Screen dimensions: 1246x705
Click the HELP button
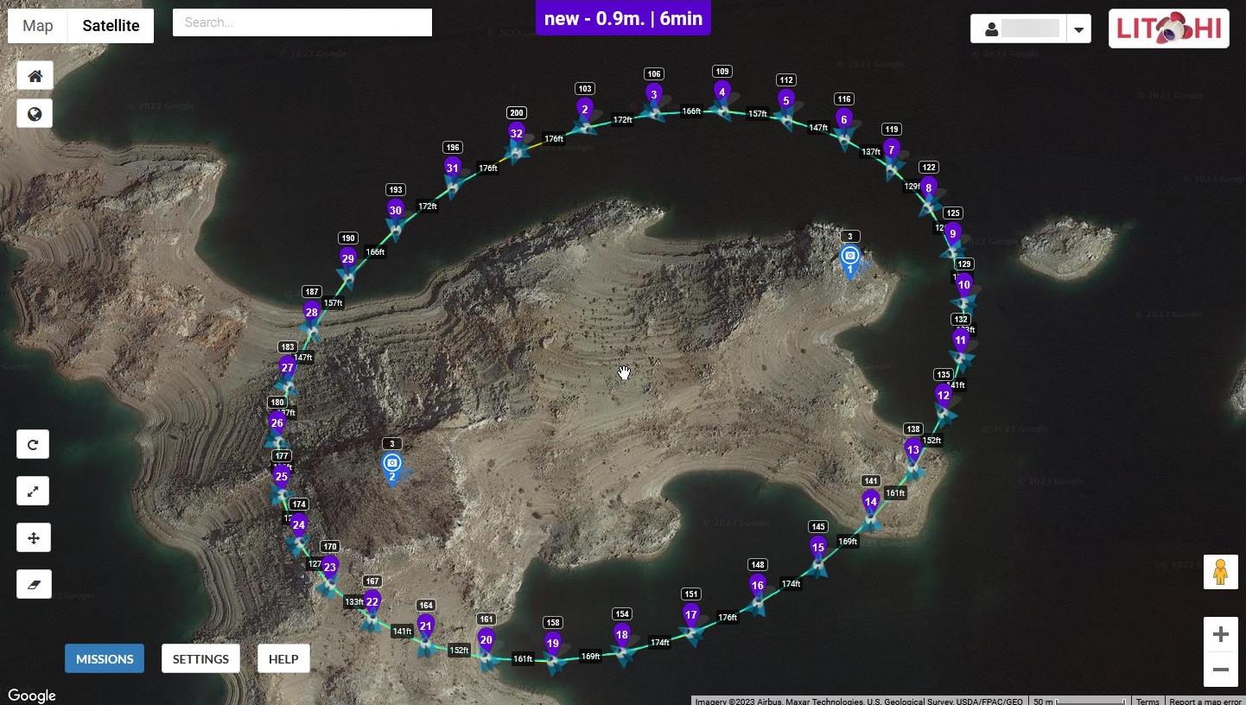click(283, 659)
